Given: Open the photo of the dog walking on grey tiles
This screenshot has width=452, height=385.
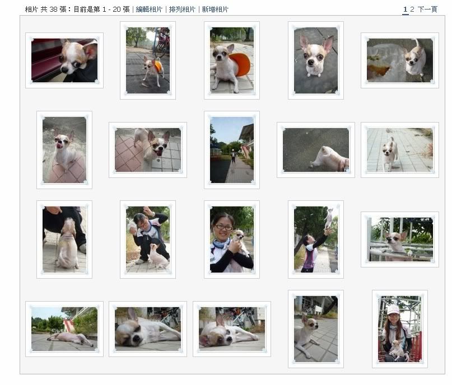Looking at the screenshot, I should (400, 150).
